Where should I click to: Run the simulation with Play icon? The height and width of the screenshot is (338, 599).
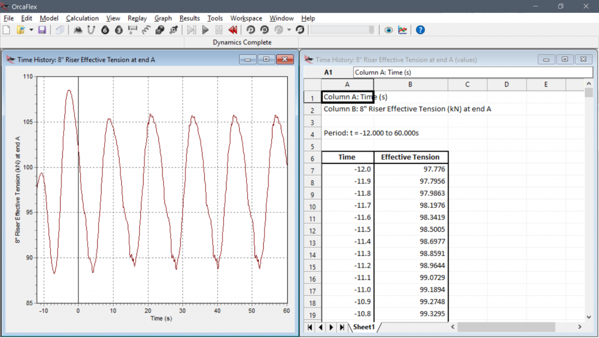(205, 30)
